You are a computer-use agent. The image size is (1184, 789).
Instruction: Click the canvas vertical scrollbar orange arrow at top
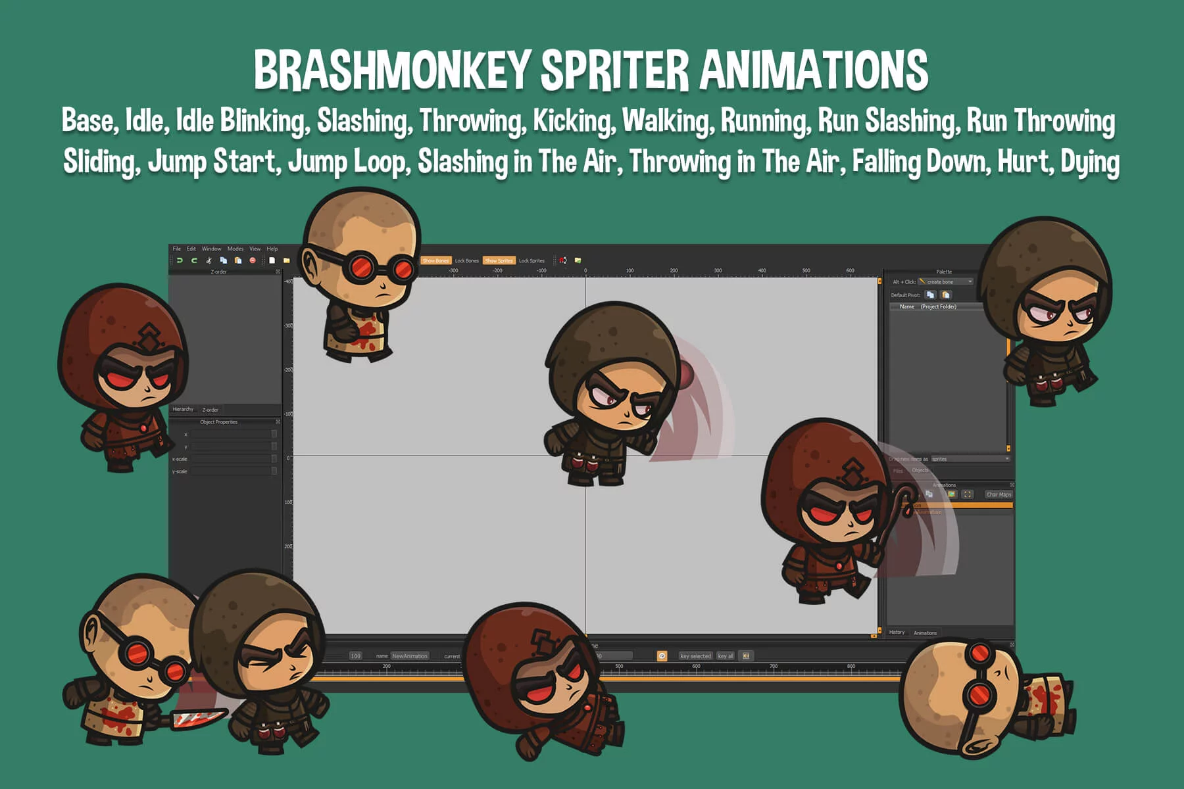[x=879, y=281]
